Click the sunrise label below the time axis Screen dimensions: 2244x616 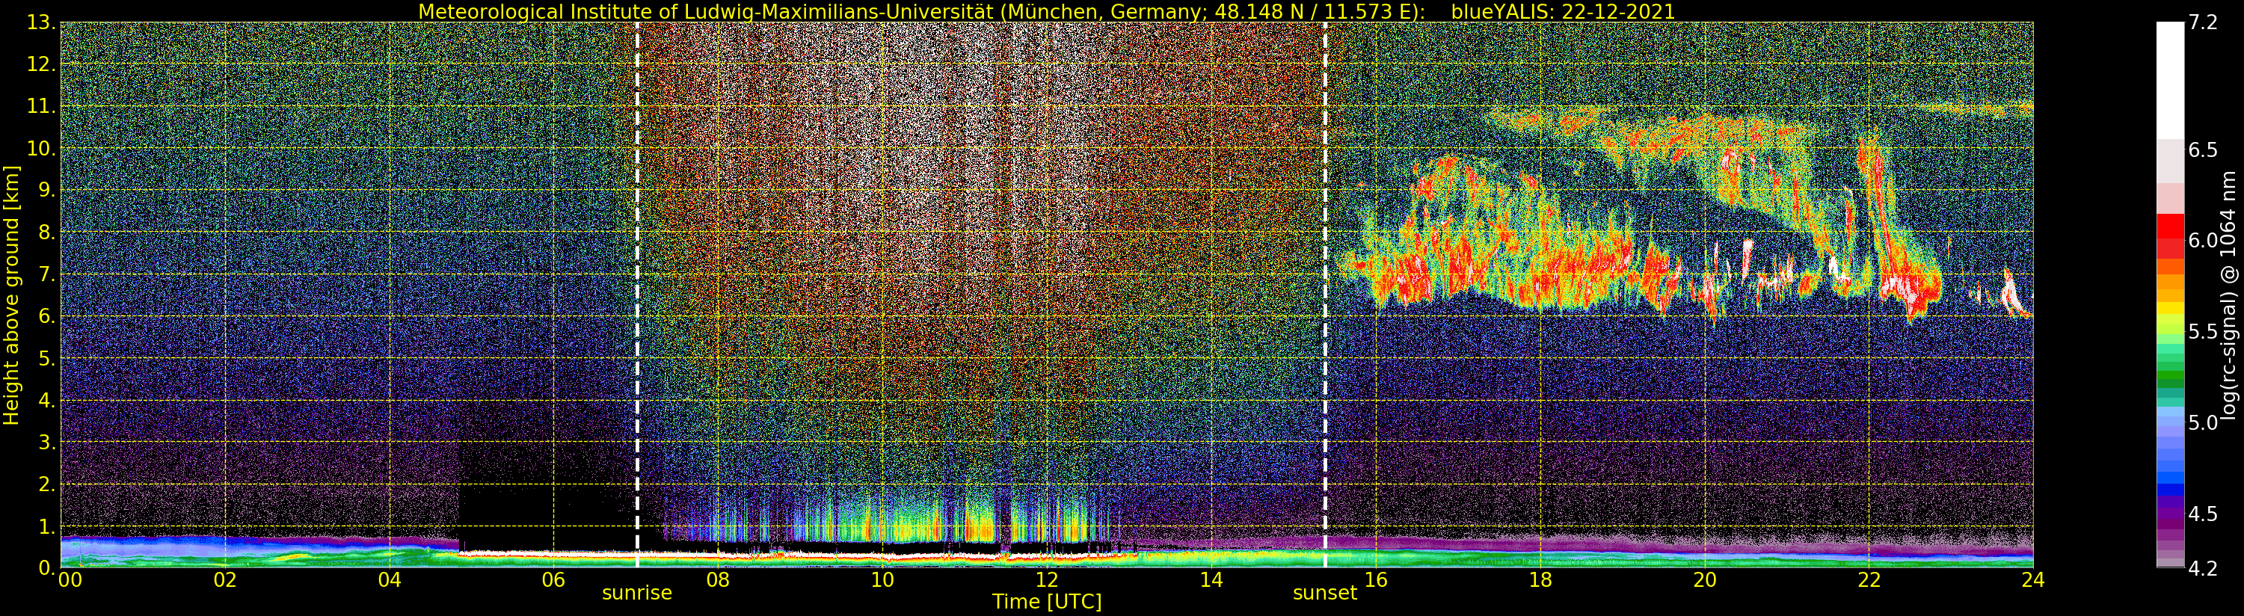click(x=637, y=594)
